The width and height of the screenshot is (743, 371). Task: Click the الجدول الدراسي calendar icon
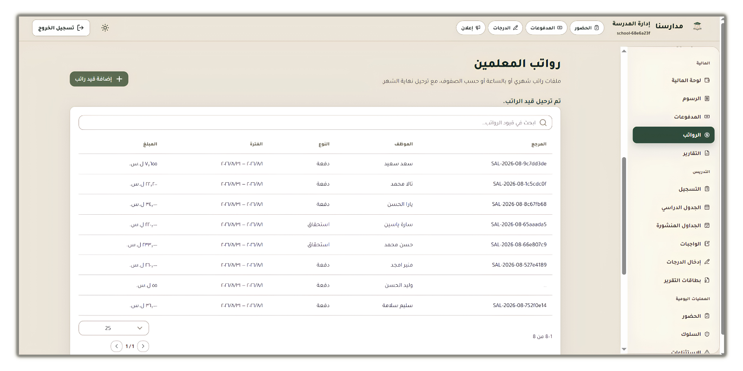pyautogui.click(x=707, y=207)
